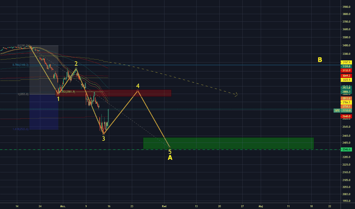Click the 1955.0 price scale value
Screen dimensions: 355x209
[x=346, y=201]
